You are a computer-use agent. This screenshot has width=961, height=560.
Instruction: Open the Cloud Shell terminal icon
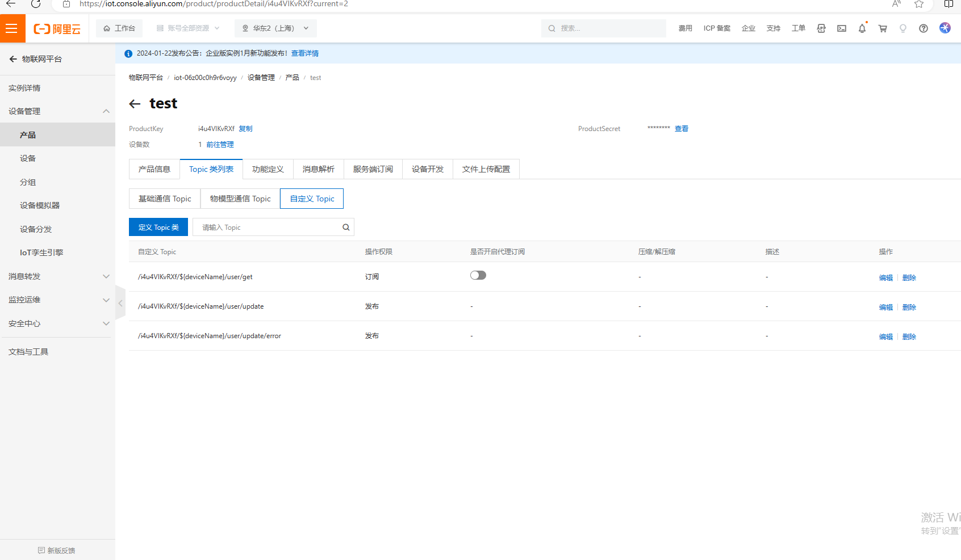point(841,28)
